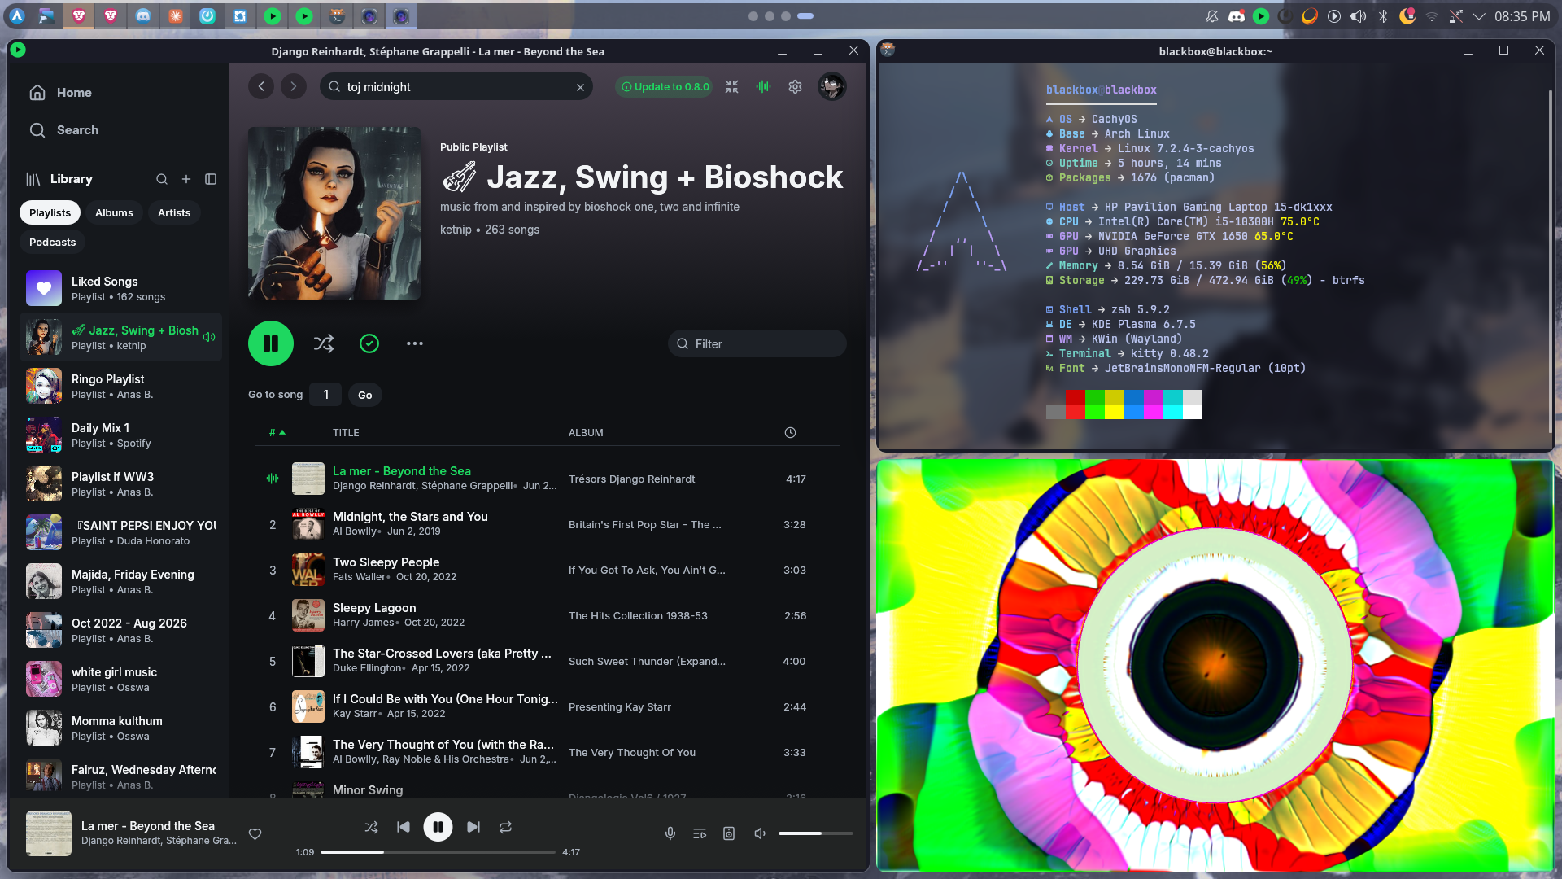Pause playback in the bottom player bar
Image resolution: width=1562 pixels, height=879 pixels.
click(438, 827)
